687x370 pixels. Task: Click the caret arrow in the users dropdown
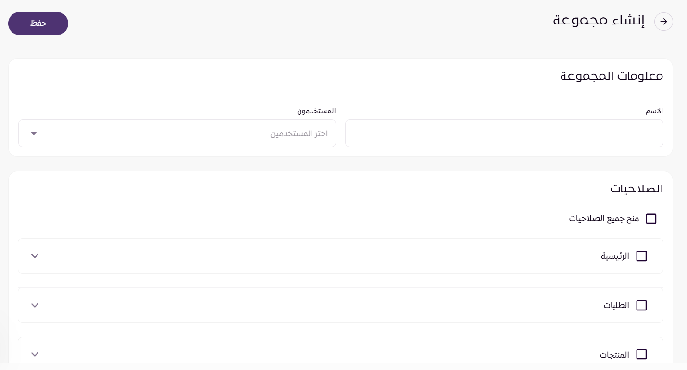[x=34, y=133]
